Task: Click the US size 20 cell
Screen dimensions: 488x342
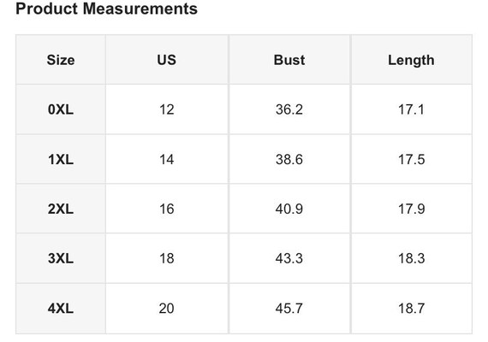Action: coord(166,309)
